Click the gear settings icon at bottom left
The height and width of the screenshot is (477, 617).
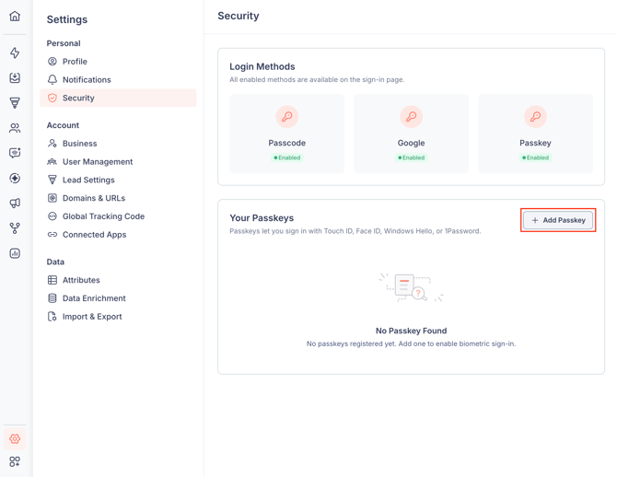tap(15, 439)
